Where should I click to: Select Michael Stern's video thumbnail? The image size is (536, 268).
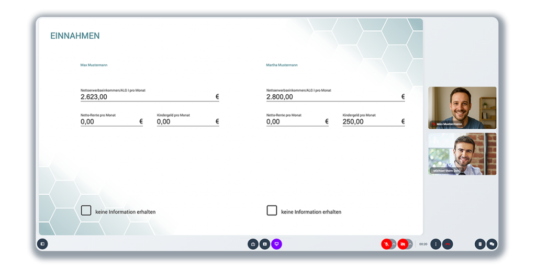click(462, 154)
